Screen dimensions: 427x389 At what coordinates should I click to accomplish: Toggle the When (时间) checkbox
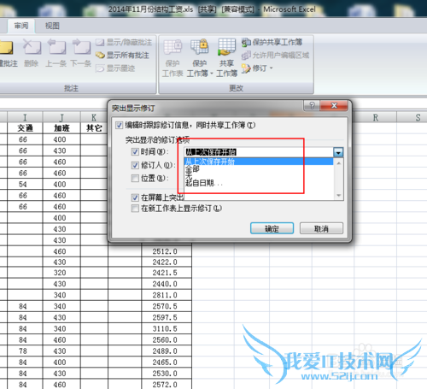[x=135, y=151]
